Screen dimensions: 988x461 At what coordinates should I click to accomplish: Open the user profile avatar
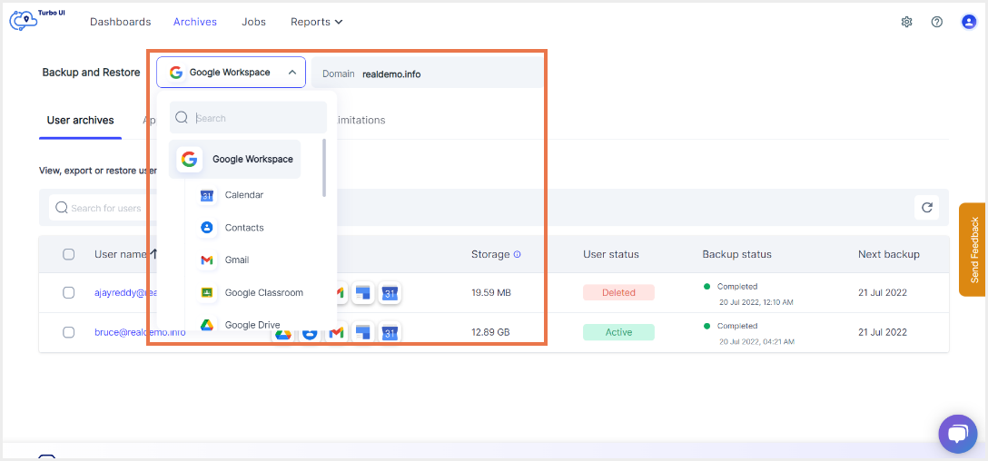coord(968,22)
